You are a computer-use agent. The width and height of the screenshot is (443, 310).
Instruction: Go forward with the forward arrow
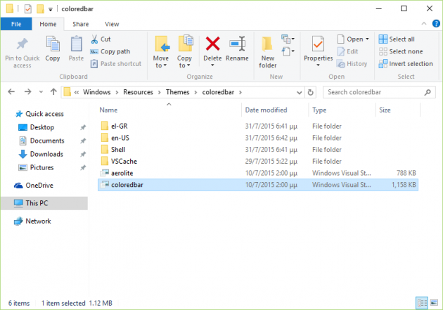tap(27, 92)
